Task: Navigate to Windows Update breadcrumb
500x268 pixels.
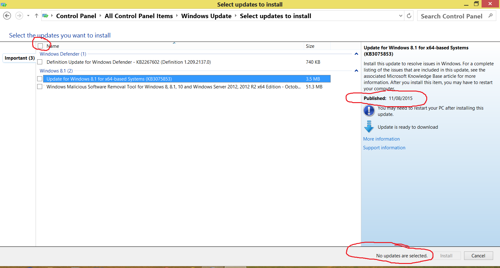Action: [x=206, y=16]
